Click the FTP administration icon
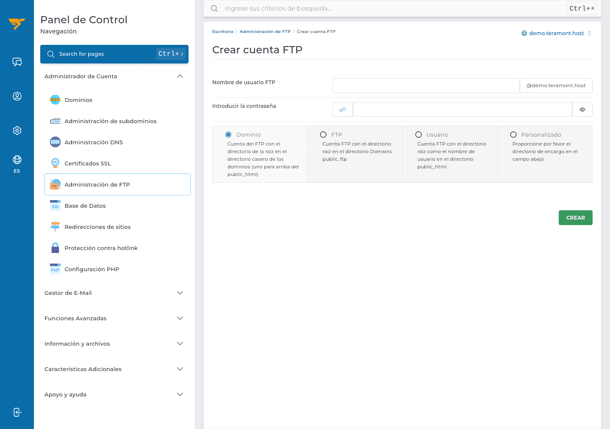Viewport: 610px width, 429px height. pos(55,184)
